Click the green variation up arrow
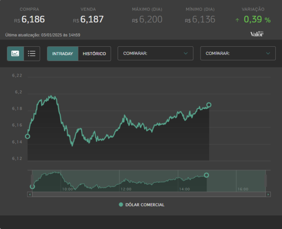This screenshot has width=282, height=229. [237, 20]
